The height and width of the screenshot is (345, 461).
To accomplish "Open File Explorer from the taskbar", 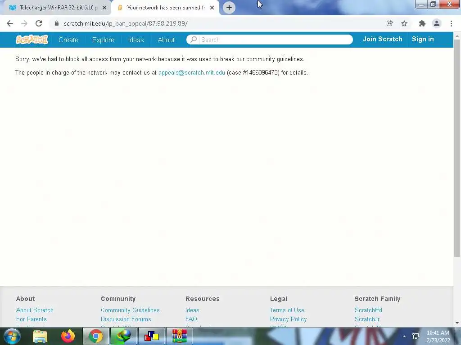I will tap(40, 336).
